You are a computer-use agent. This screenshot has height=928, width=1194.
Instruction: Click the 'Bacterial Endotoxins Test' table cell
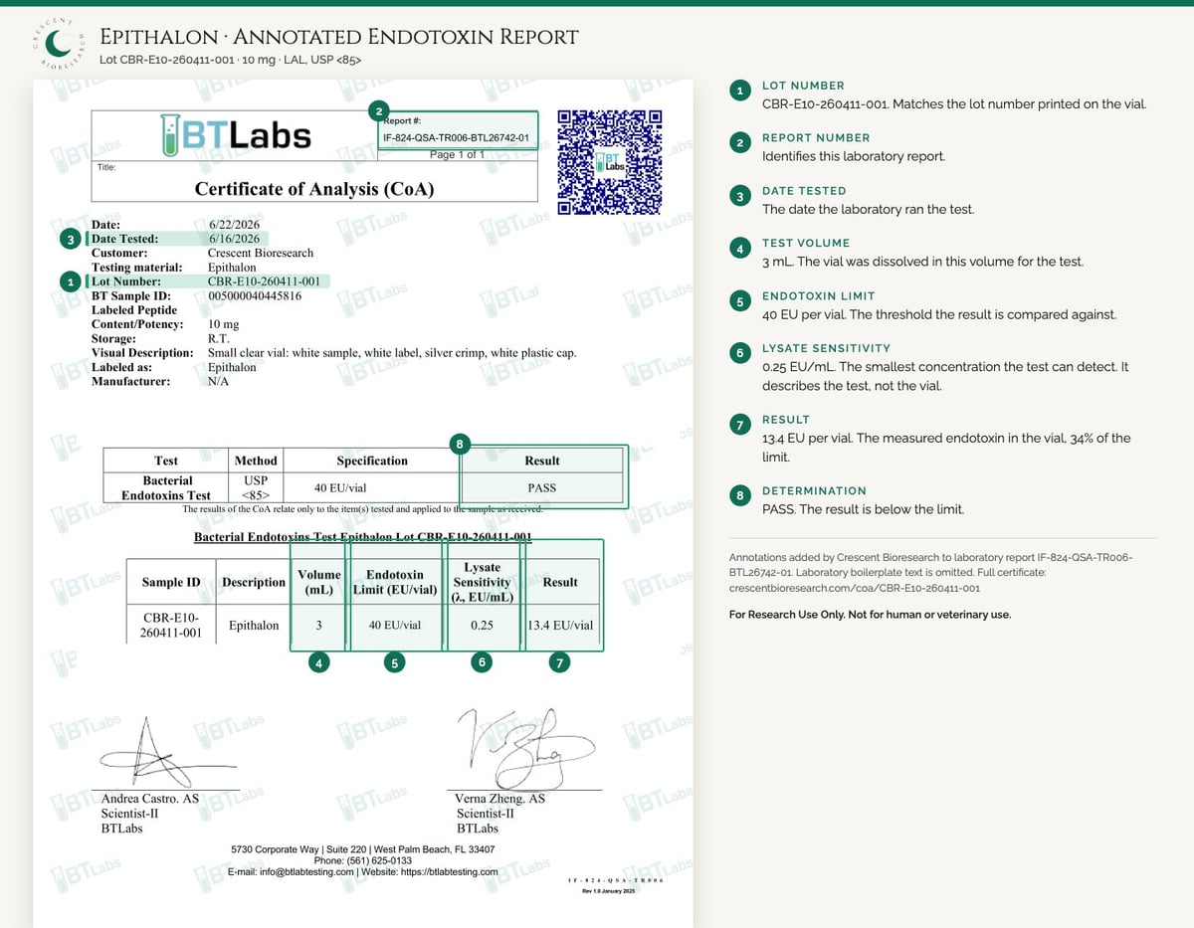(x=166, y=487)
